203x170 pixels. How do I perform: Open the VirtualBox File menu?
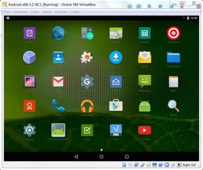pos(7,12)
